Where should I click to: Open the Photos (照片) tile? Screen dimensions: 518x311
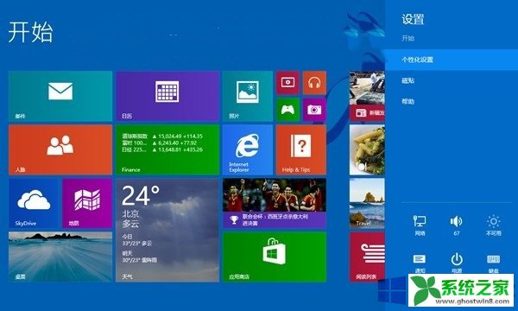click(248, 96)
